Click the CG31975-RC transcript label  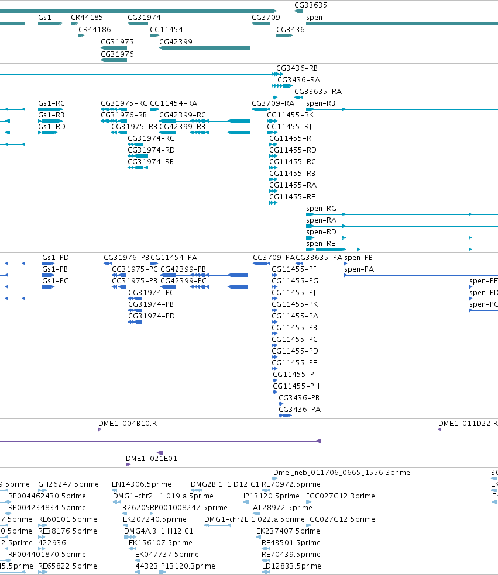(124, 103)
